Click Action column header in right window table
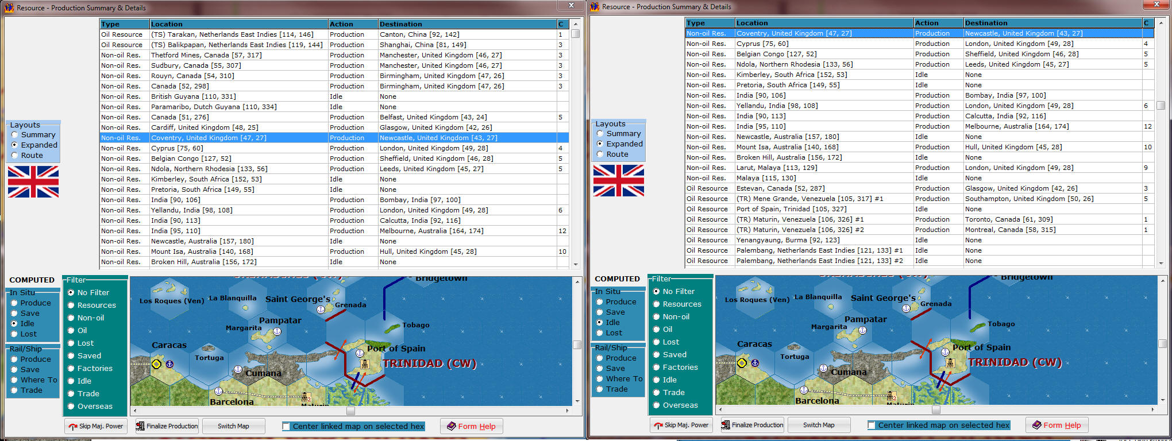The width and height of the screenshot is (1172, 441). pos(939,23)
